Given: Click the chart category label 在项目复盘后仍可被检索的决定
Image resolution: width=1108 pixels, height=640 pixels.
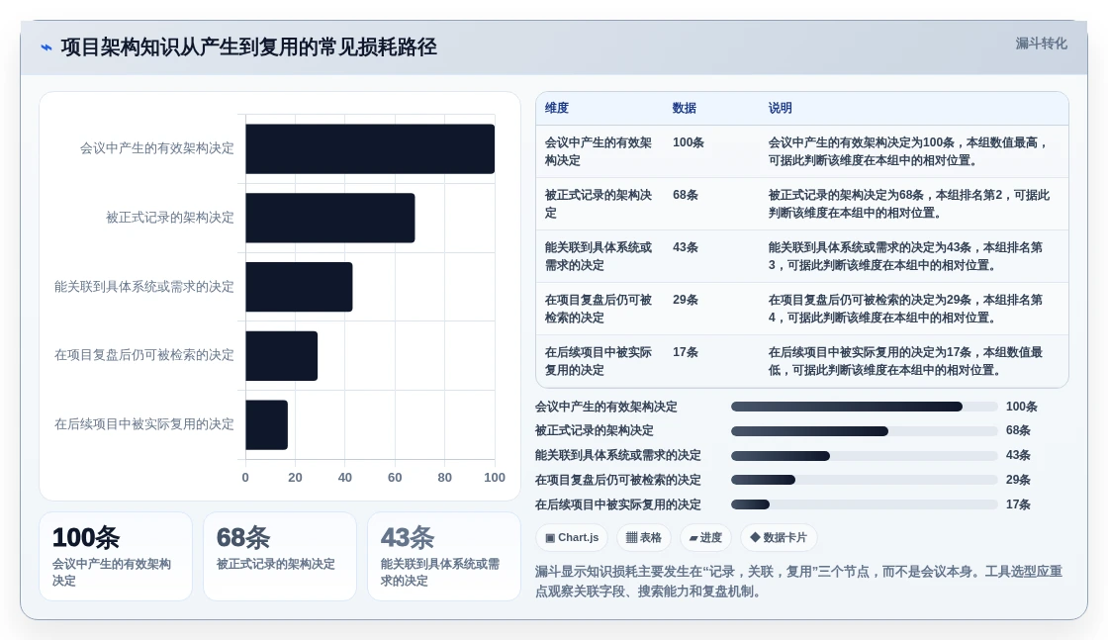Looking at the screenshot, I should point(144,355).
